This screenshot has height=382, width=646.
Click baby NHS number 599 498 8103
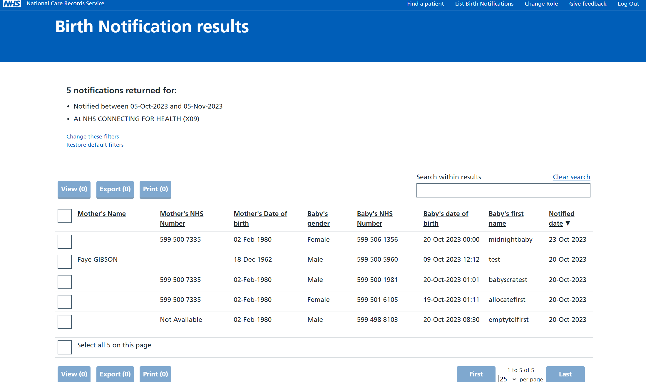pos(377,320)
